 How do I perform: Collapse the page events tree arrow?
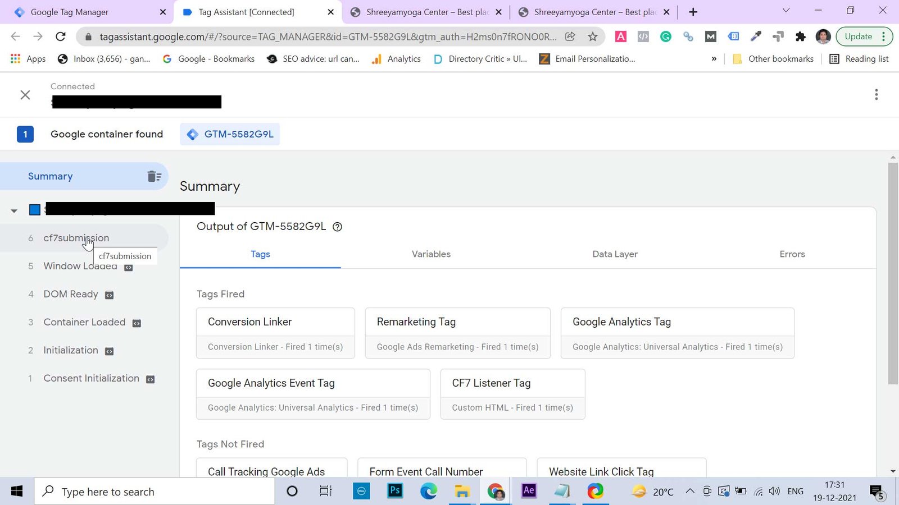click(x=14, y=211)
